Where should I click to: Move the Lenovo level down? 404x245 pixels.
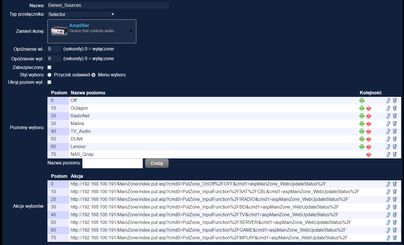click(362, 147)
